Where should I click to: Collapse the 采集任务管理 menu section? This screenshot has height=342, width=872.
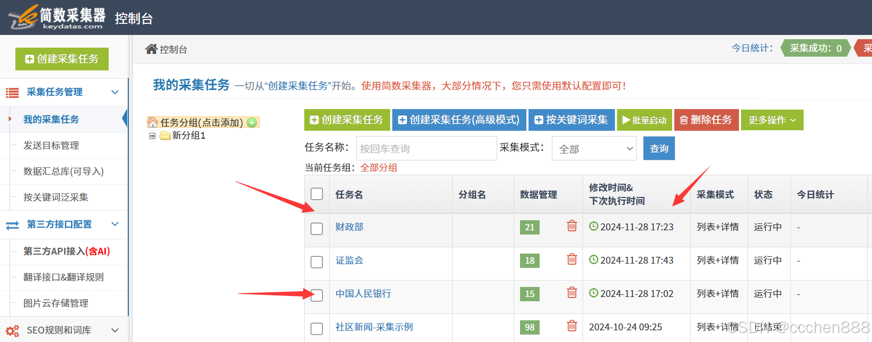click(115, 92)
